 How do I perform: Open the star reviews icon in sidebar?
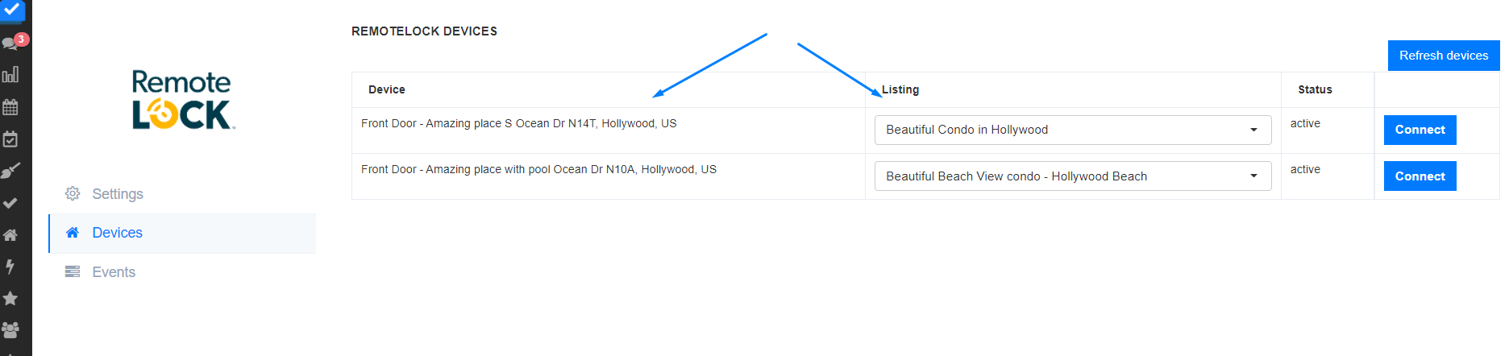click(x=10, y=299)
